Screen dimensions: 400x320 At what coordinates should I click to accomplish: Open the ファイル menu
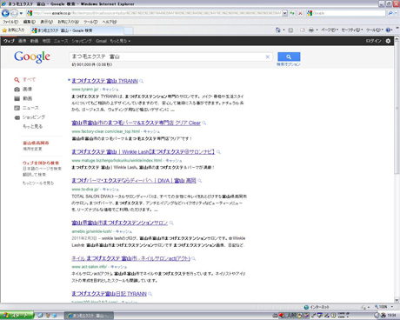10,22
